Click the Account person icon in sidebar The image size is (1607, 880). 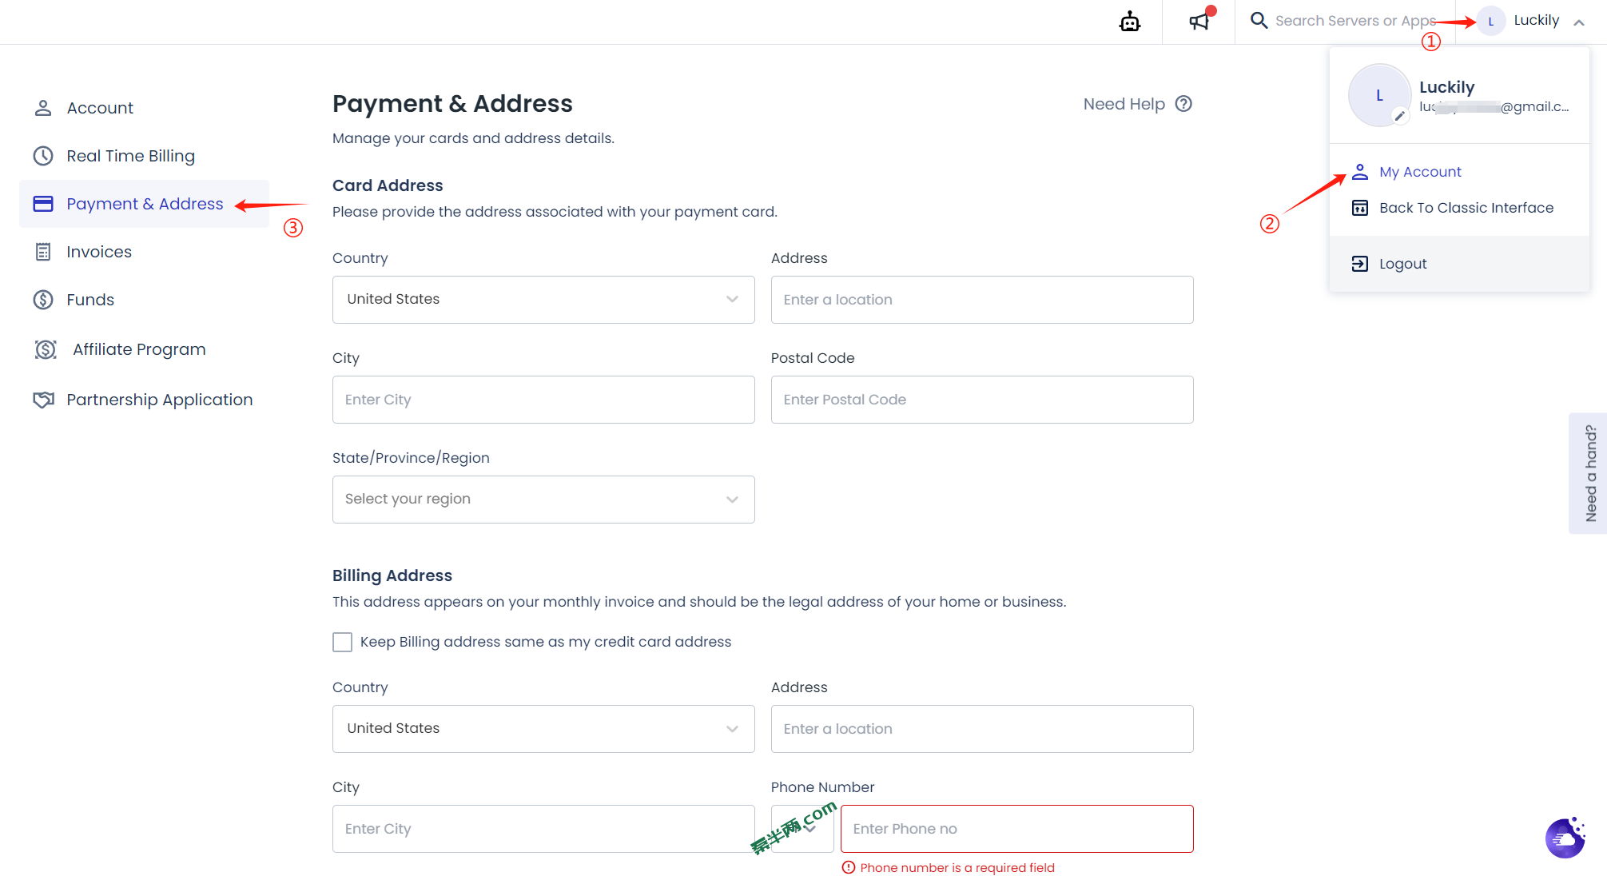click(x=43, y=108)
